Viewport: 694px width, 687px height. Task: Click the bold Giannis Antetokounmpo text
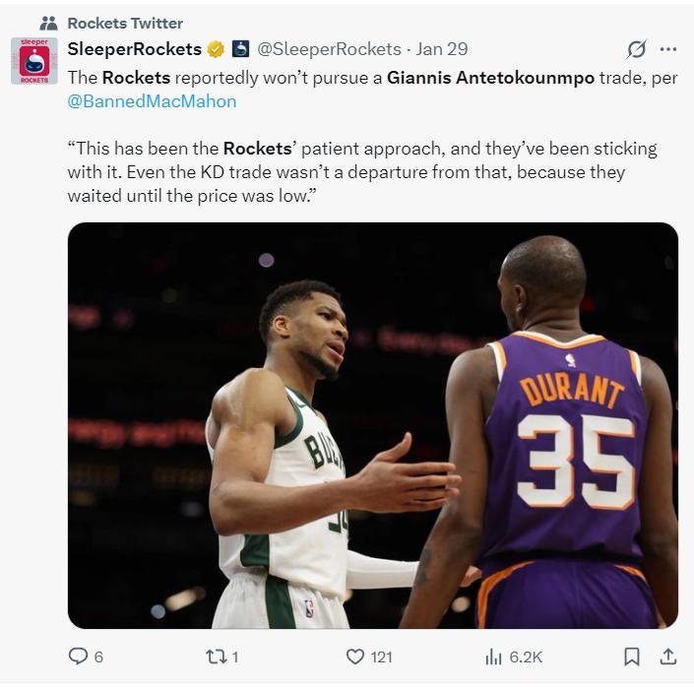491,77
